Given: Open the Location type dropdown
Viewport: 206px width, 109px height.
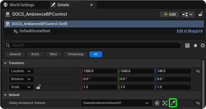Looking at the screenshot, I should [x=22, y=71].
